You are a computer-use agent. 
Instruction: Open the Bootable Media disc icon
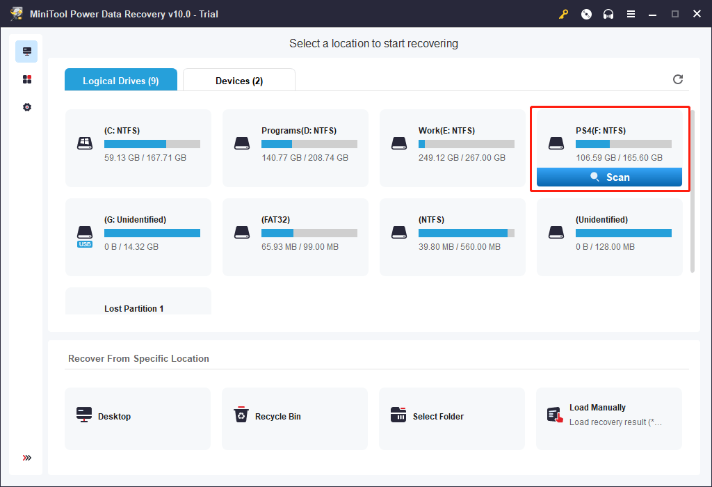[586, 13]
